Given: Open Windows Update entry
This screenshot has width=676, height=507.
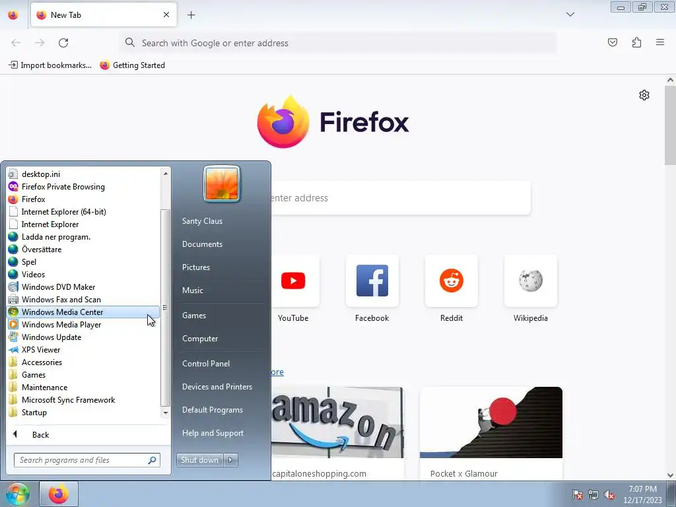Looking at the screenshot, I should [83, 337].
